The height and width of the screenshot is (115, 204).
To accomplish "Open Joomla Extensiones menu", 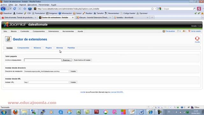I will click(54, 31).
